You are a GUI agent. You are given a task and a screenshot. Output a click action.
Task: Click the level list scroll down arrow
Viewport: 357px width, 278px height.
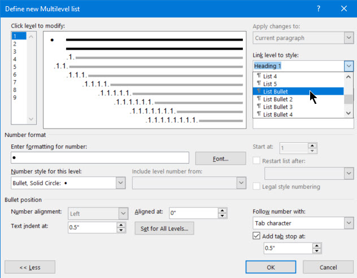(x=31, y=119)
